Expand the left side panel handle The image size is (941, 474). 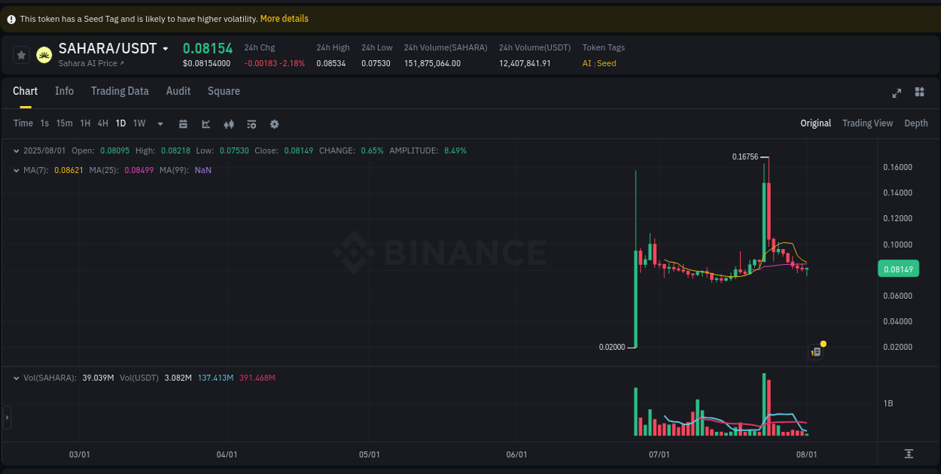click(6, 417)
